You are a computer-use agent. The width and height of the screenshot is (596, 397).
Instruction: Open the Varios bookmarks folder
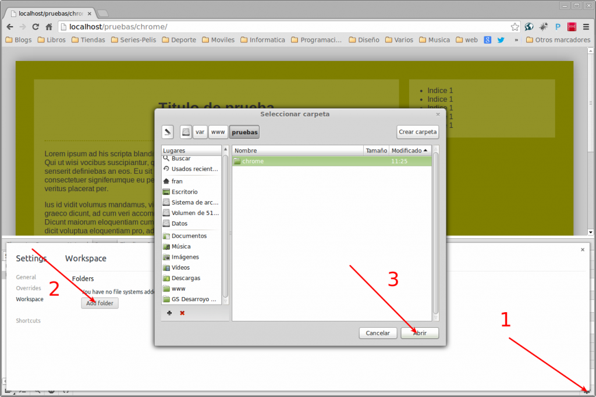(x=399, y=40)
